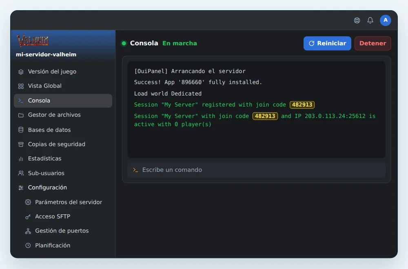Manage Sub-usuarios
408x269 pixels.
(63, 173)
